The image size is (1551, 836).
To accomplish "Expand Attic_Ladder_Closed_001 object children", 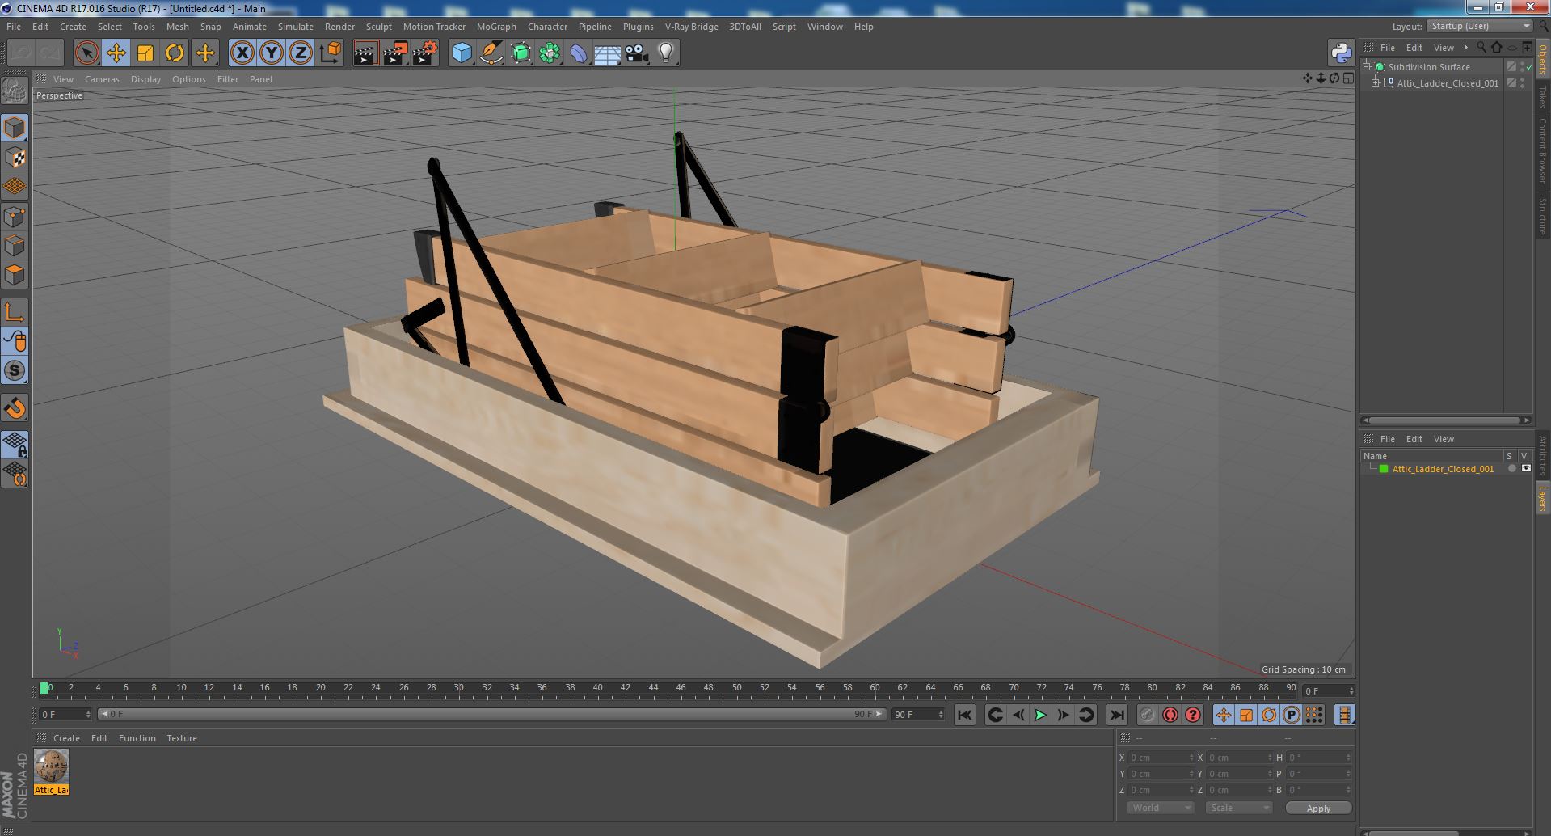I will point(1376,83).
